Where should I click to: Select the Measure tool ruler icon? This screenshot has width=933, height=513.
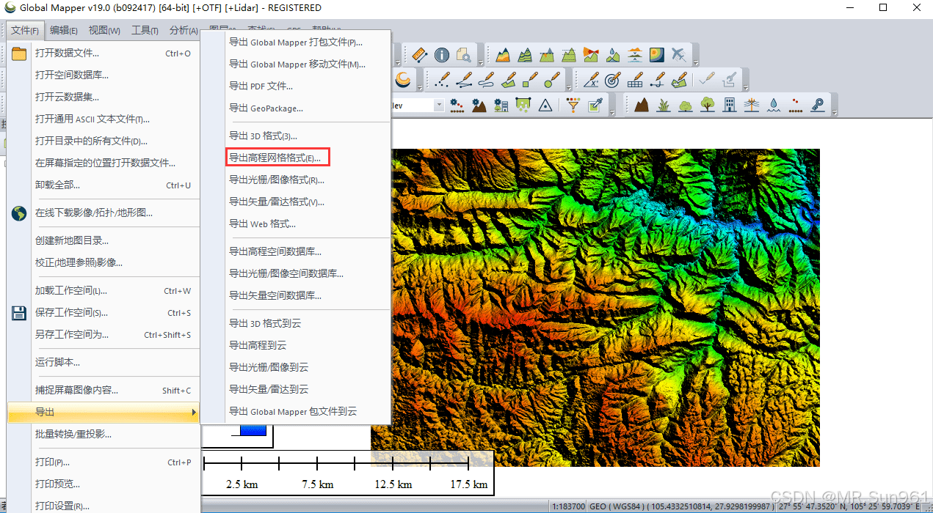[420, 55]
